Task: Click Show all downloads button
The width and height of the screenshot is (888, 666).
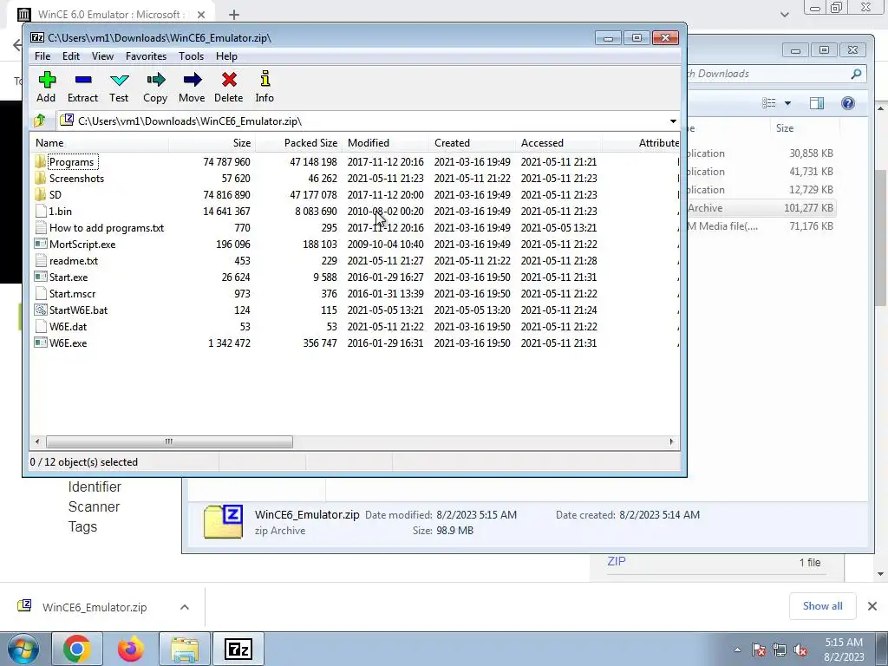Action: (x=822, y=606)
